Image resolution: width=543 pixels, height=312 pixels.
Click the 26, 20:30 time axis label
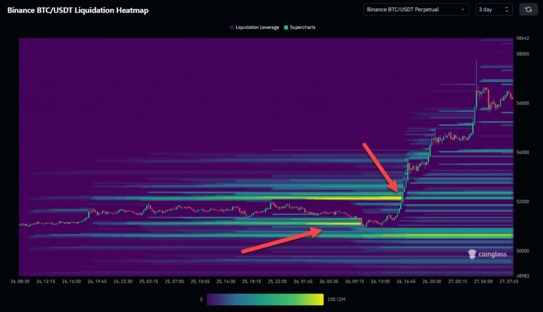pos(432,282)
